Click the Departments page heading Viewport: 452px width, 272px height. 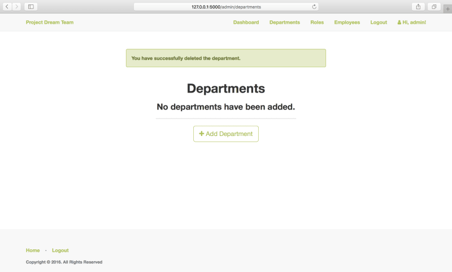pyautogui.click(x=226, y=89)
